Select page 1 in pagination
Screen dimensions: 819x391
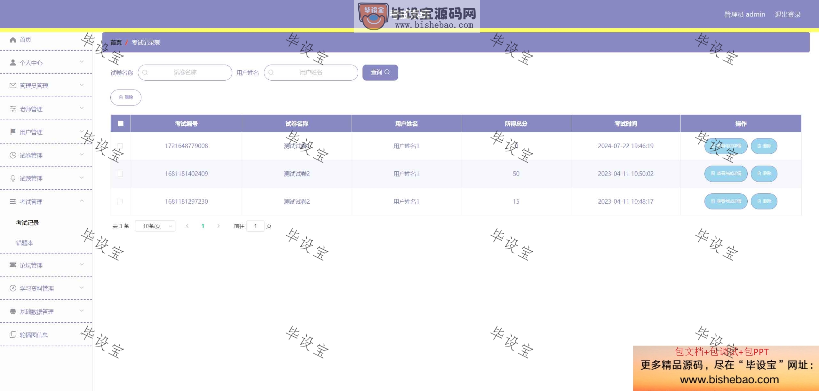[203, 226]
